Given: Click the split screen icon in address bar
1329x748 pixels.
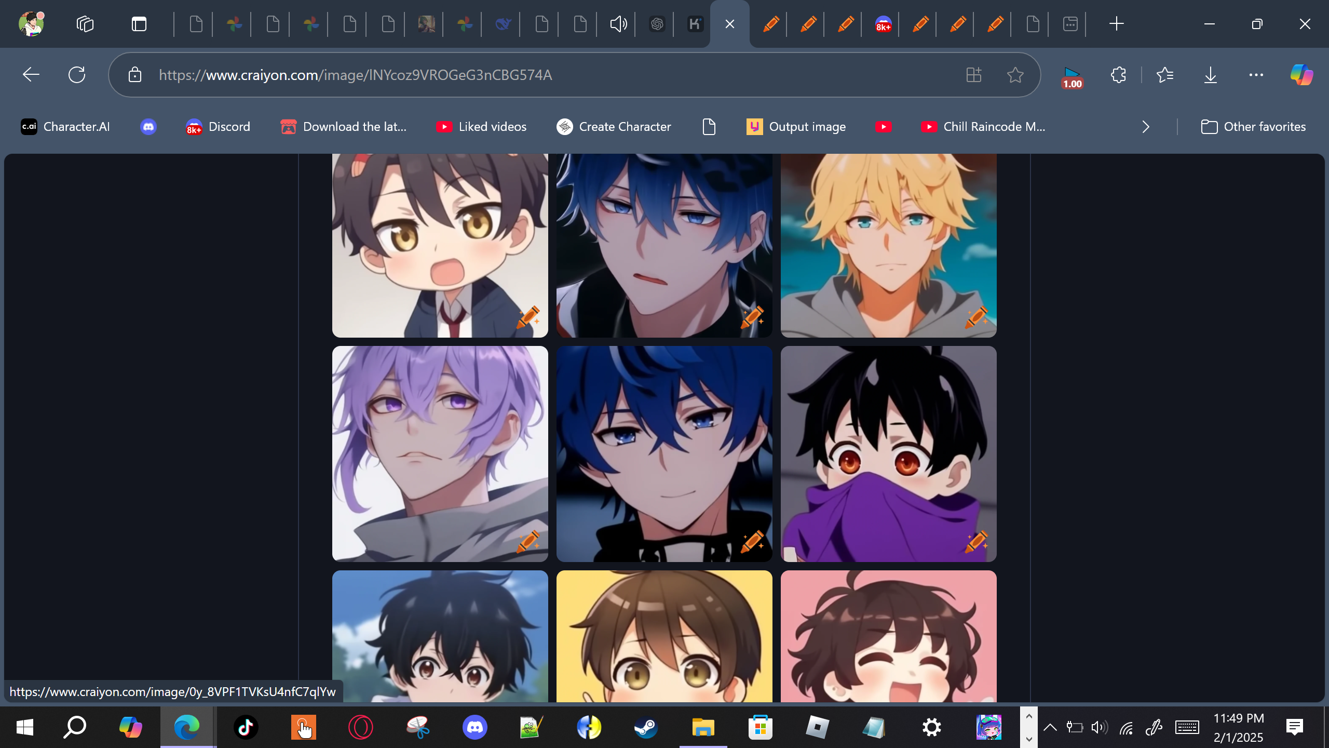Looking at the screenshot, I should tap(974, 75).
